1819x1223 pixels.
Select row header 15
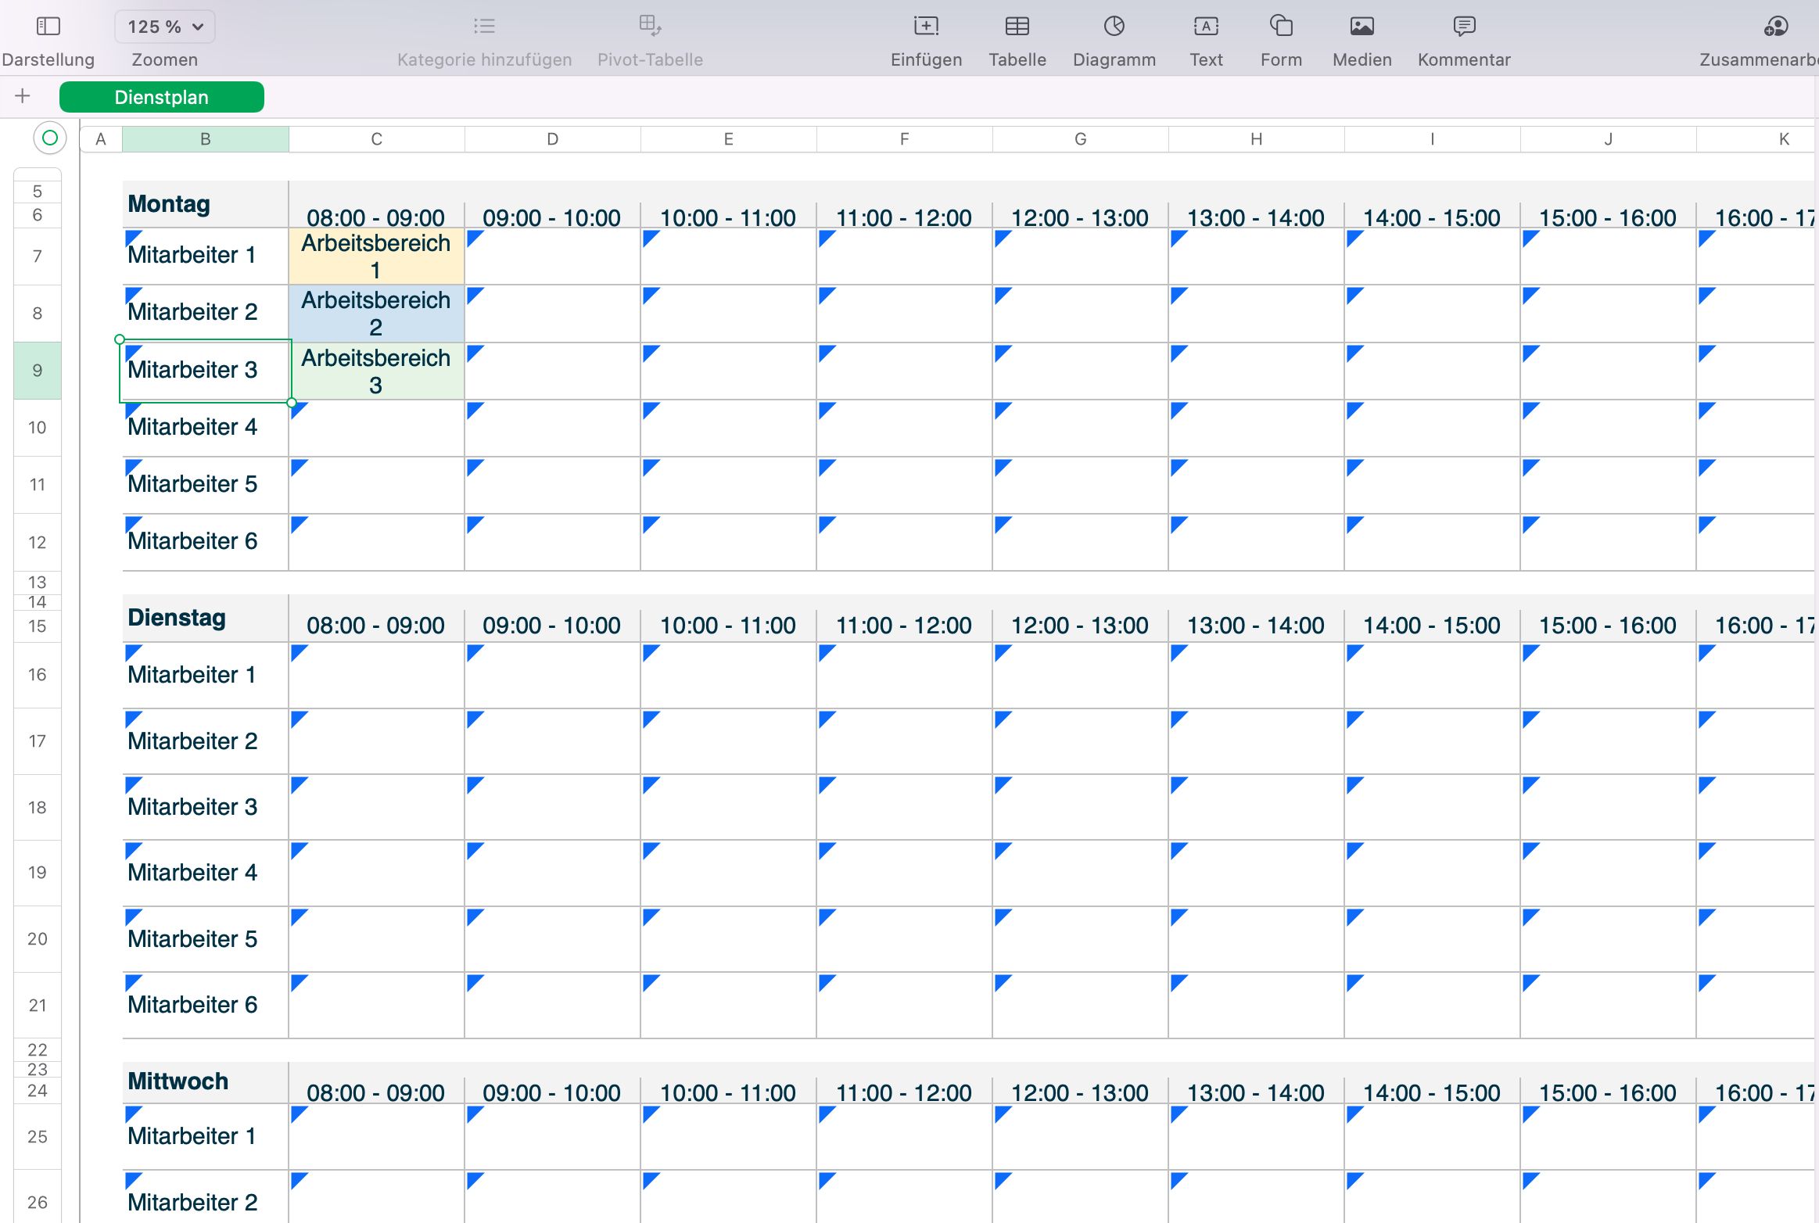[x=37, y=626]
